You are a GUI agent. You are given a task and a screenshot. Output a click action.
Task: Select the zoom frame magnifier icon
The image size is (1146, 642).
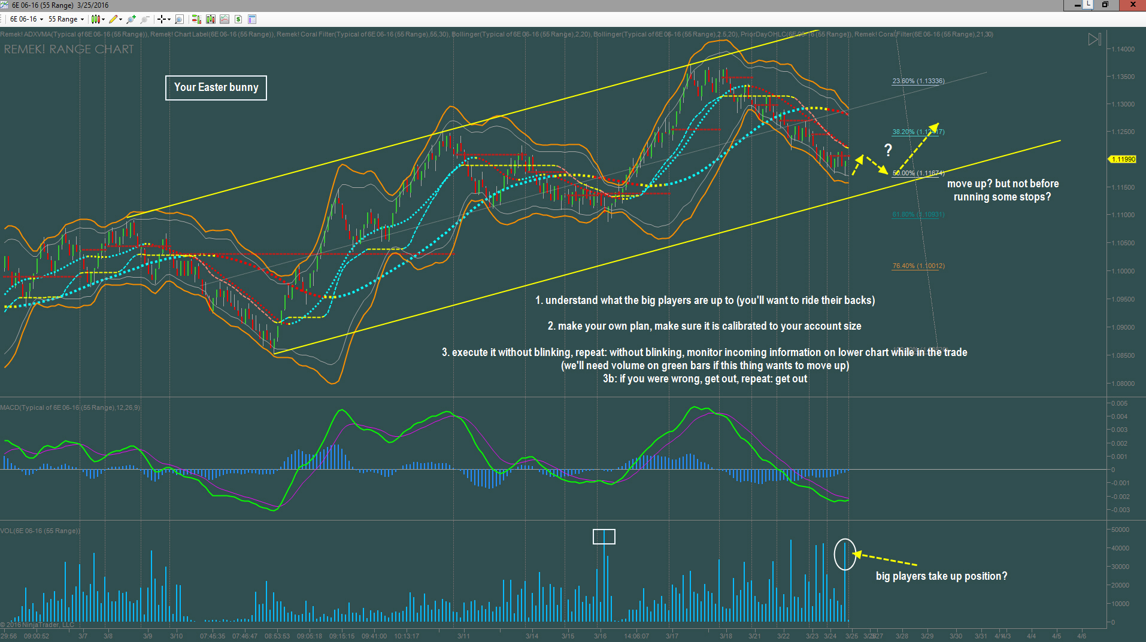tap(179, 19)
